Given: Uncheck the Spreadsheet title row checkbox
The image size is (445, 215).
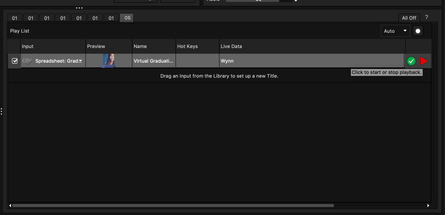Looking at the screenshot, I should (x=14, y=61).
